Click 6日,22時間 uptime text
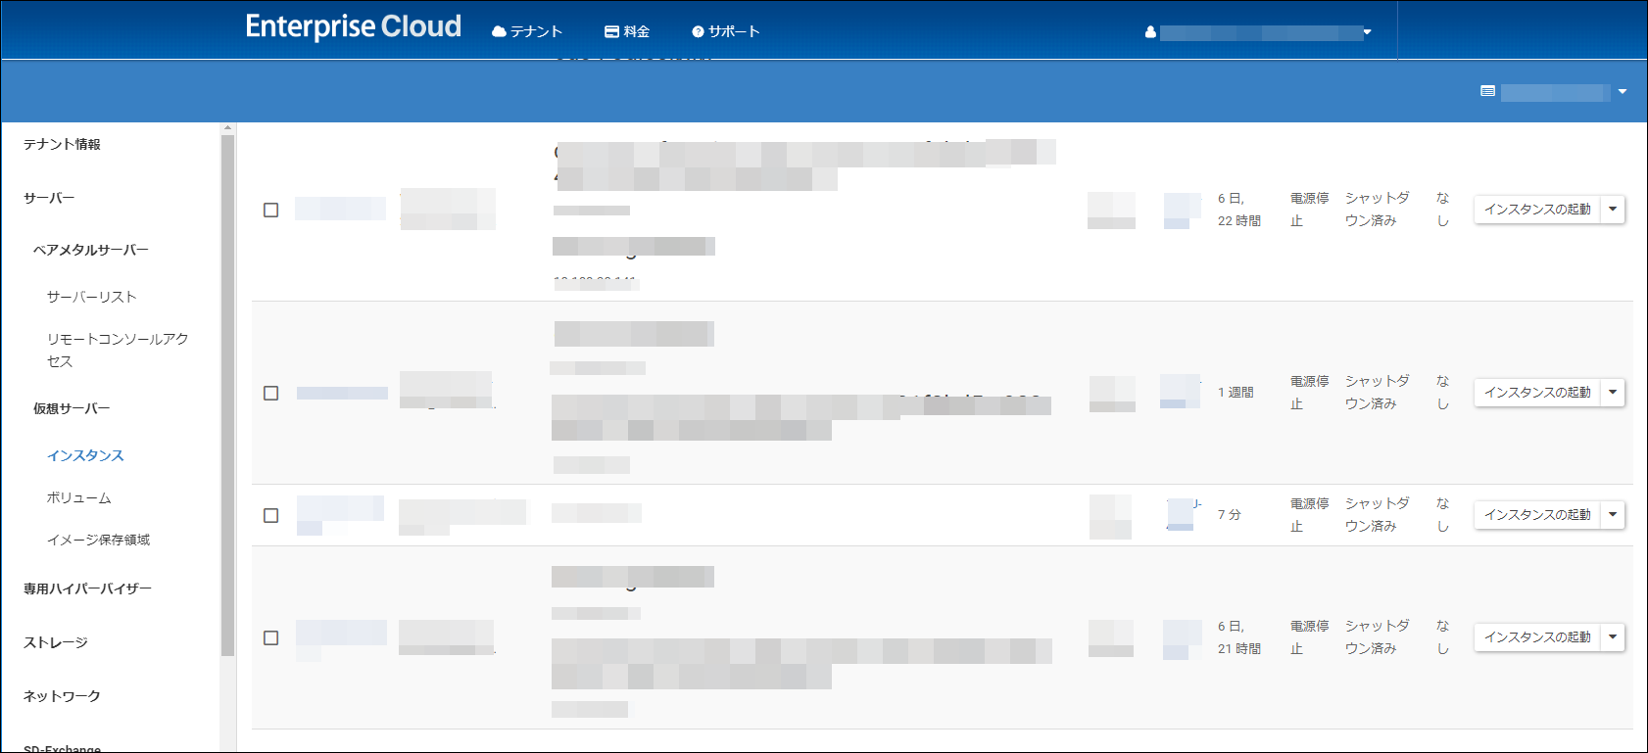The image size is (1648, 753). (1239, 210)
